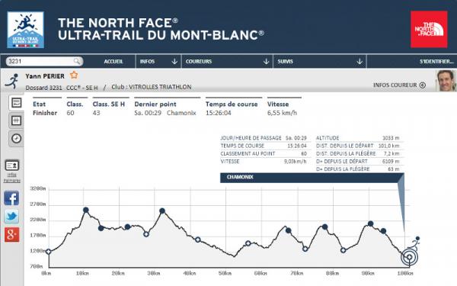Expand the COUREURS dropdown menu

227,62
